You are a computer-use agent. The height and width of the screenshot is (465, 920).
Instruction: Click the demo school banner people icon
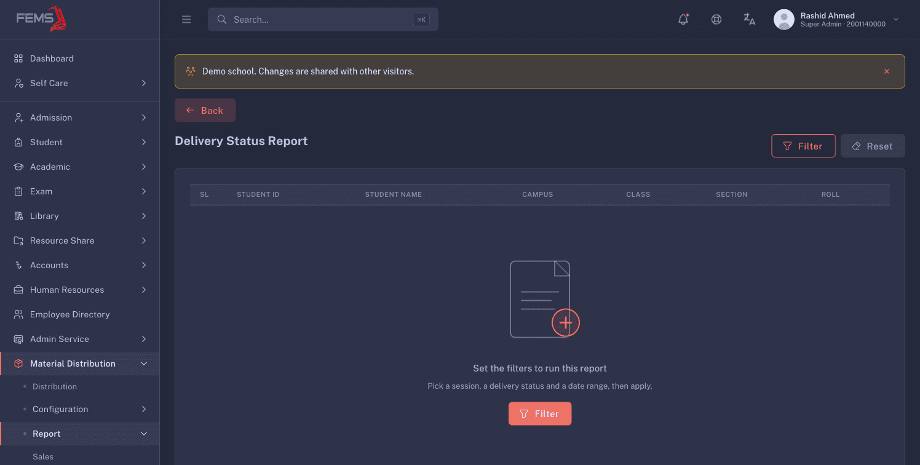pos(191,71)
